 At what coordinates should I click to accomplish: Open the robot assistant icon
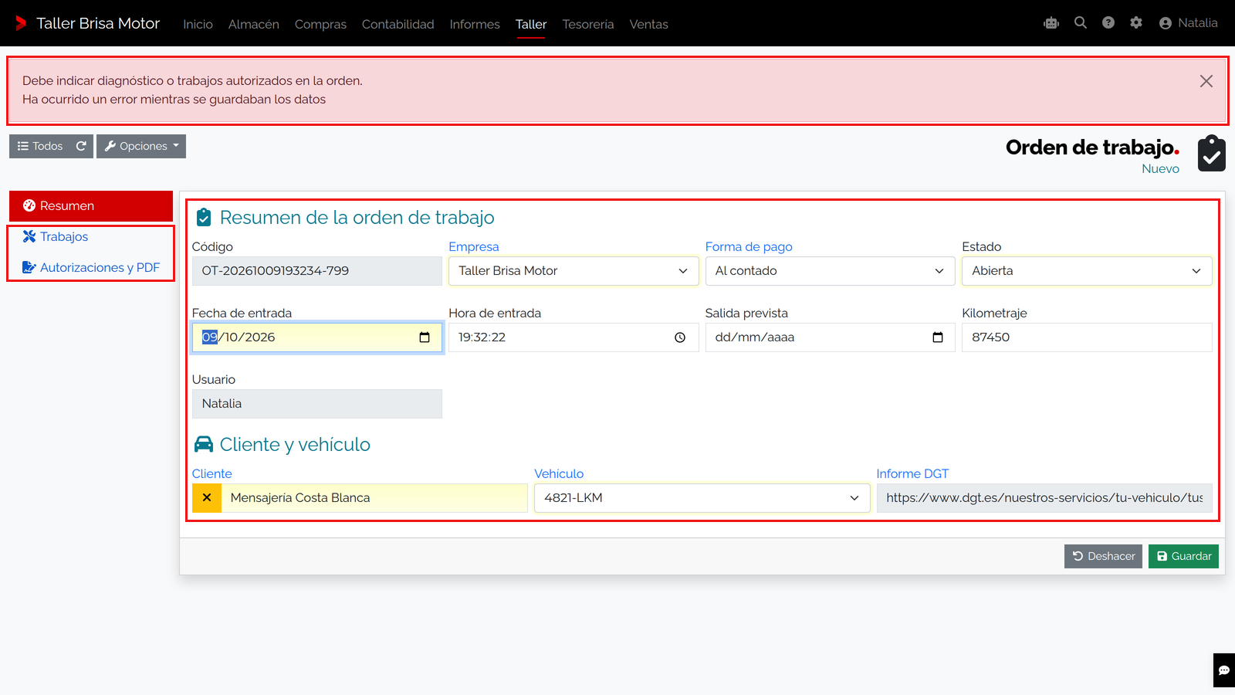(1051, 23)
